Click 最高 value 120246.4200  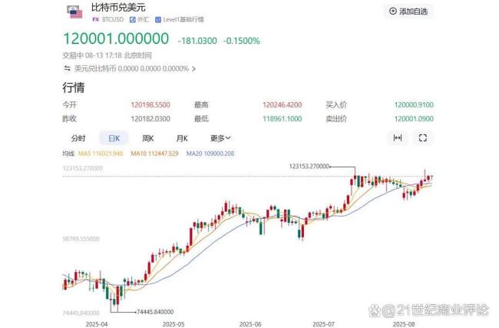[x=283, y=104]
